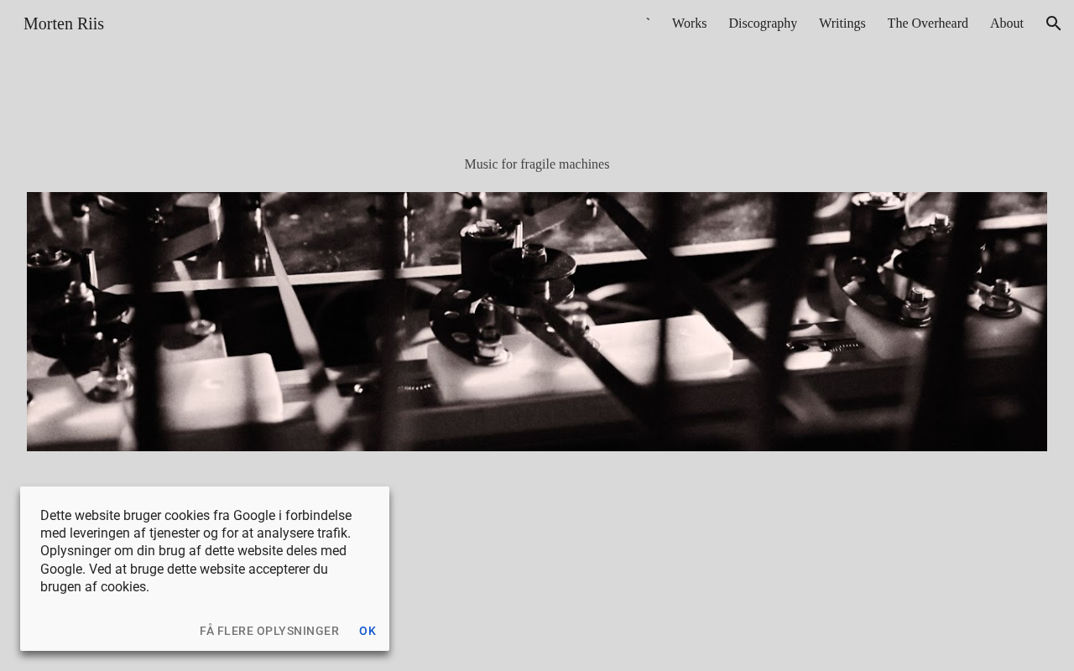Open the Works menu item
The height and width of the screenshot is (671, 1074).
click(689, 23)
